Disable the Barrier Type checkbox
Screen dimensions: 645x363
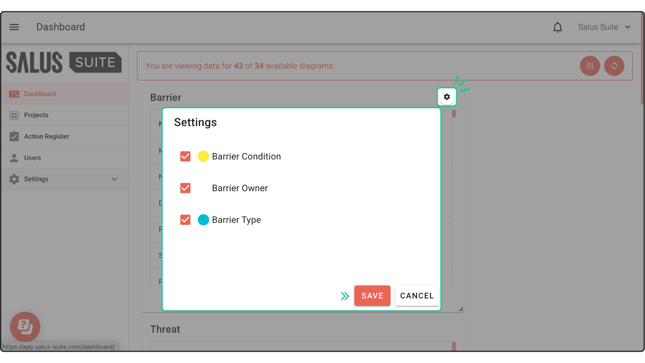(185, 220)
